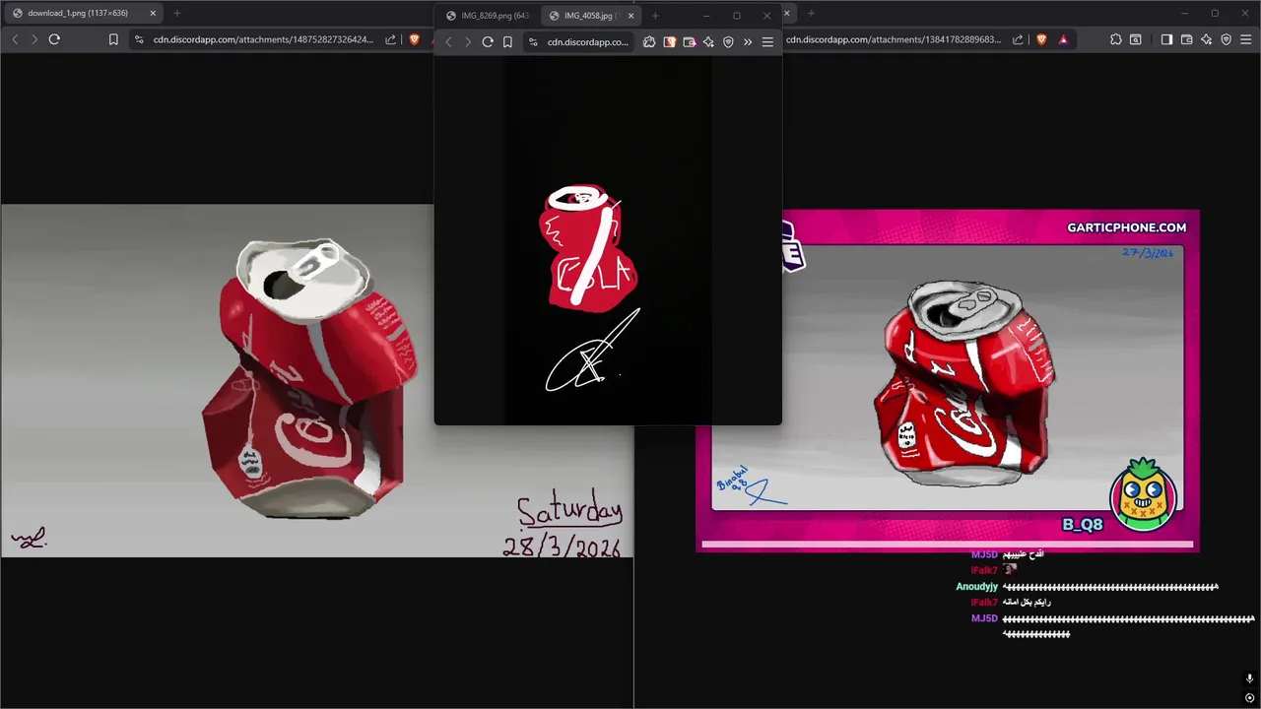Open Leo AI sparkle icon in right window
Image resolution: width=1261 pixels, height=709 pixels.
click(1206, 39)
